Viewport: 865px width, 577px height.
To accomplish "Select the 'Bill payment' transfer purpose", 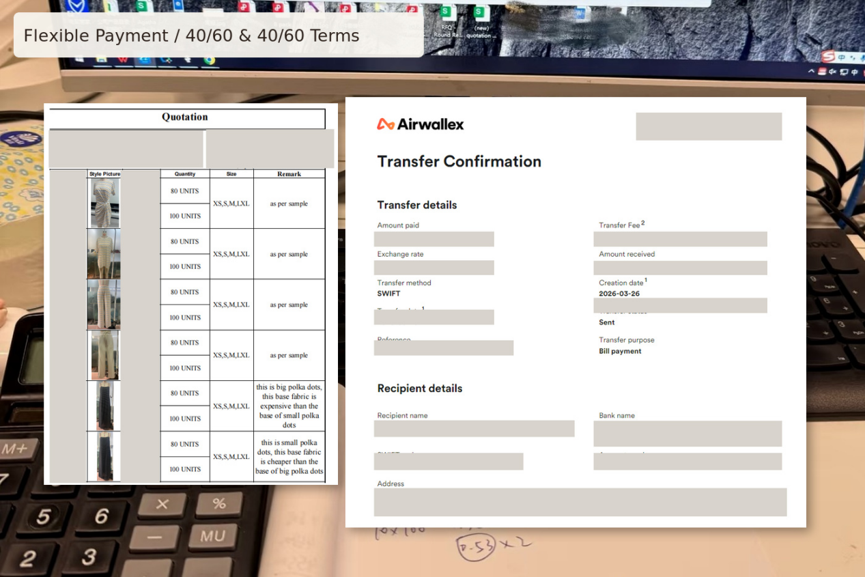I will (x=620, y=351).
